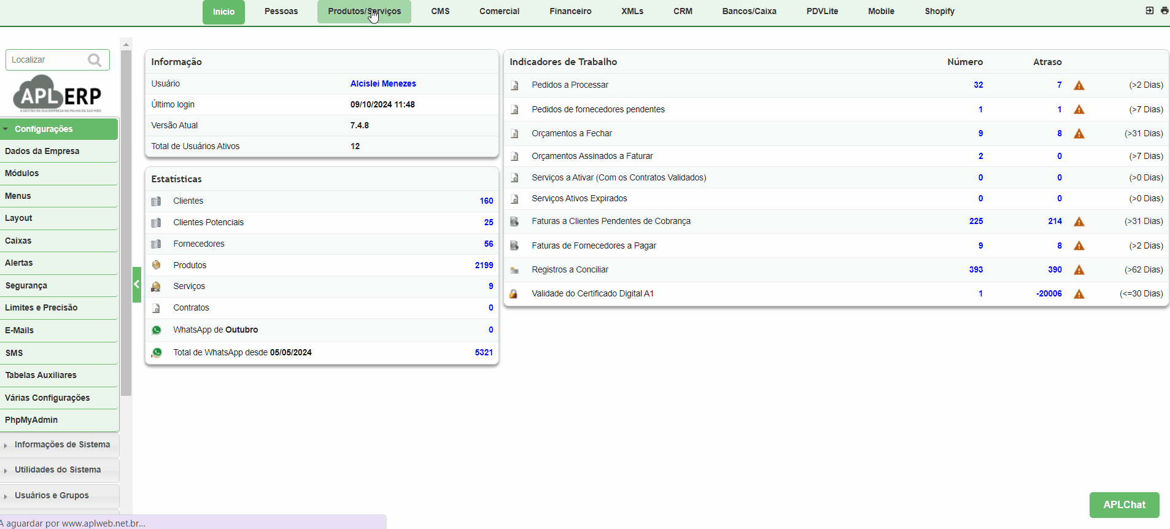Click warning triangle for Pedidos a Processar
The width and height of the screenshot is (1170, 529).
(1079, 85)
